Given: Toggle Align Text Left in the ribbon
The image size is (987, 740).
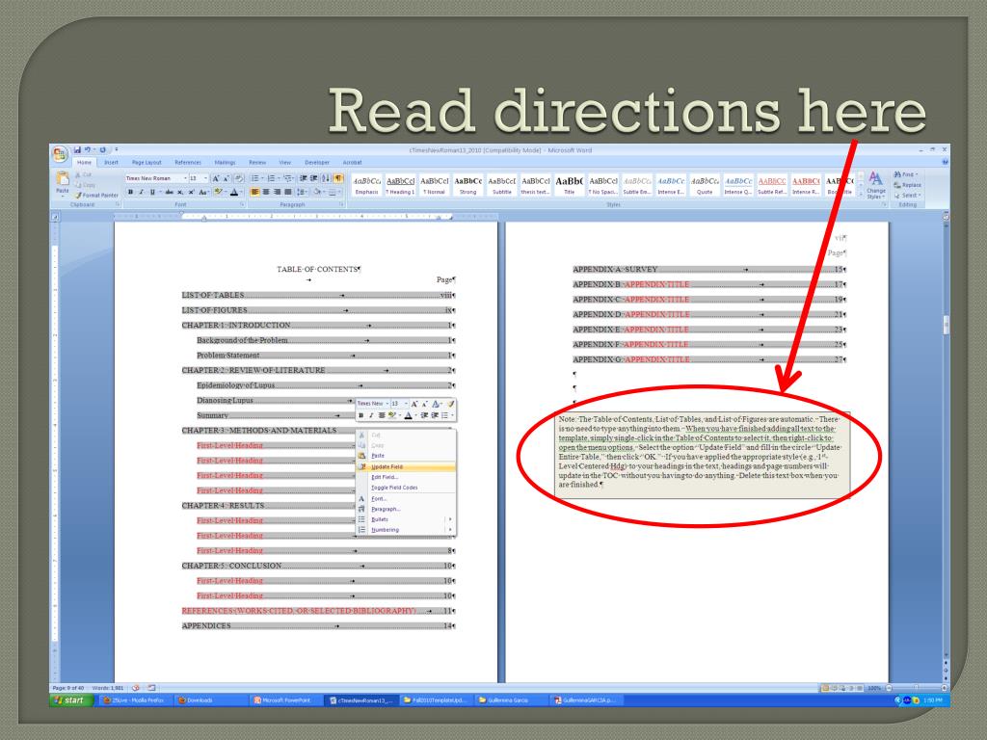Looking at the screenshot, I should pos(254,192).
